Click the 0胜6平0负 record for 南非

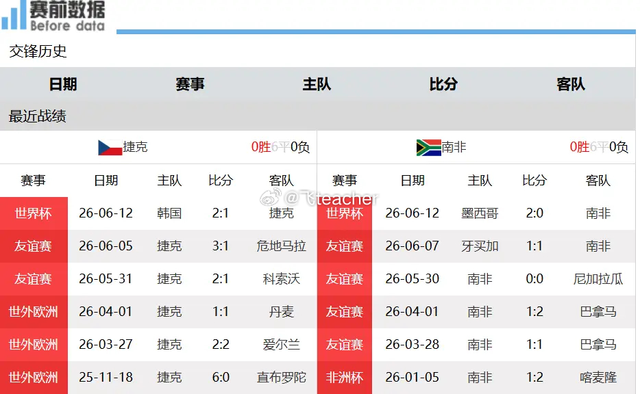[x=599, y=147]
